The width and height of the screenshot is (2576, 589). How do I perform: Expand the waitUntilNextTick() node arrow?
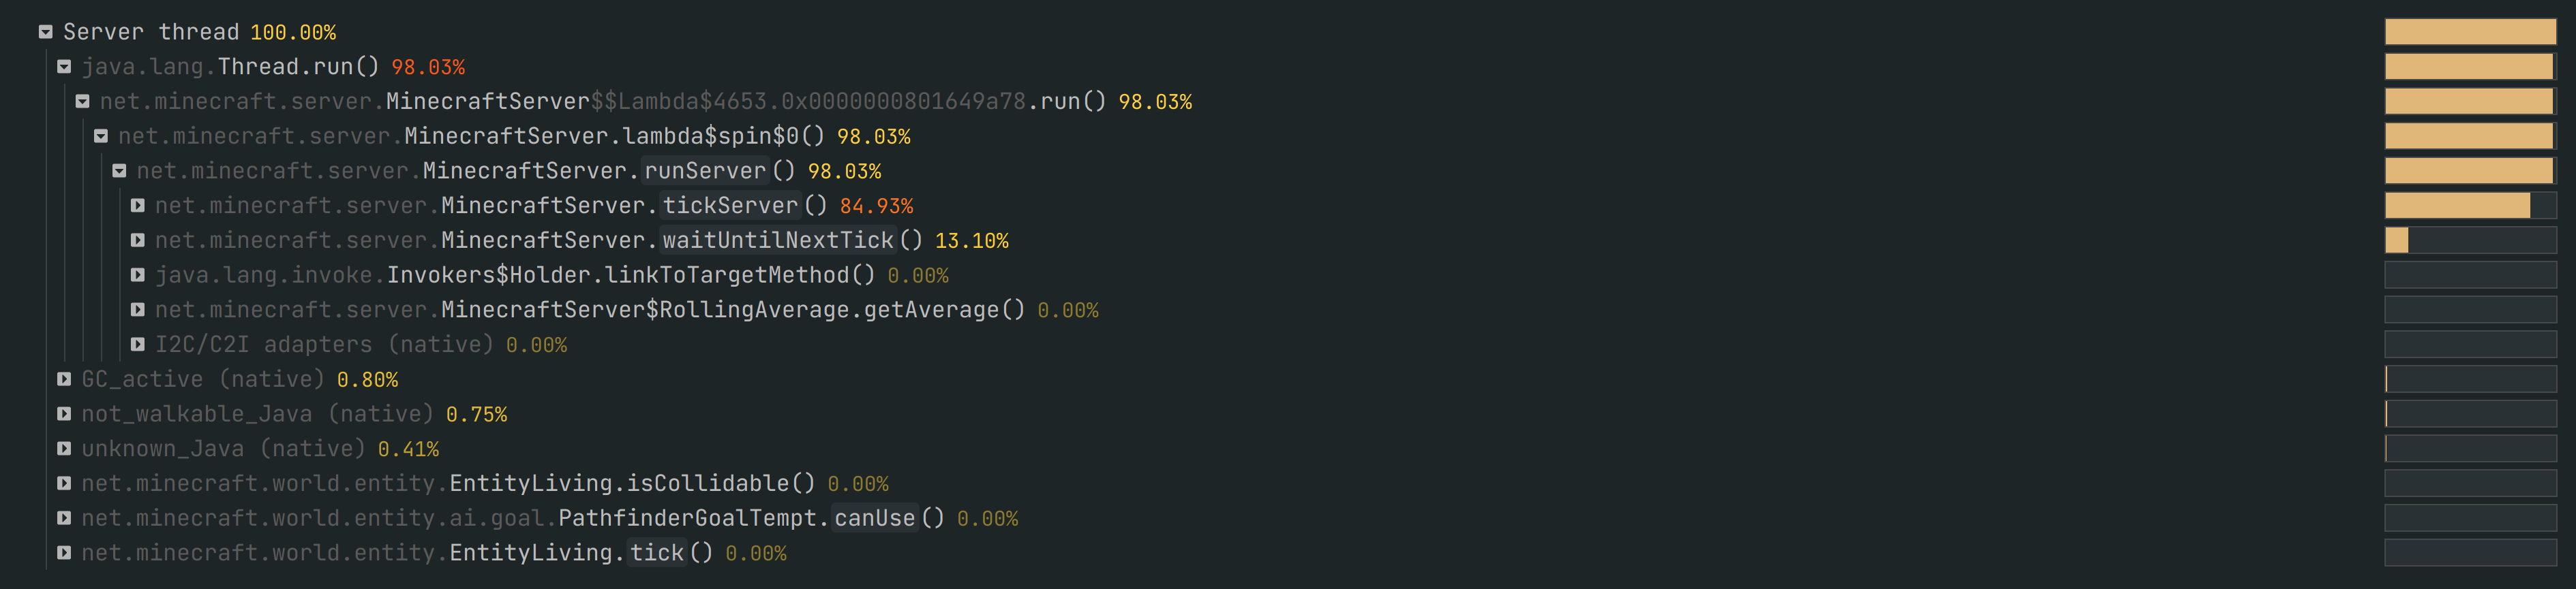pyautogui.click(x=138, y=240)
